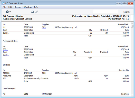Select invoice date 1/5/2014
Viewport: 135px width, 98px height.
click(x=28, y=73)
